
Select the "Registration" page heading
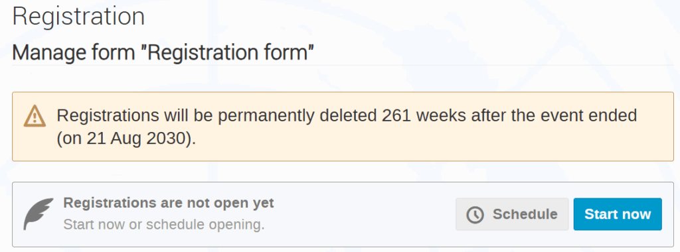(x=78, y=17)
